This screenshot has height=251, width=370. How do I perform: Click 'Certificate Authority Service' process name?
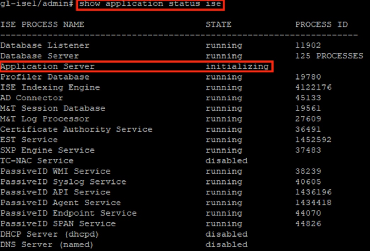point(77,129)
